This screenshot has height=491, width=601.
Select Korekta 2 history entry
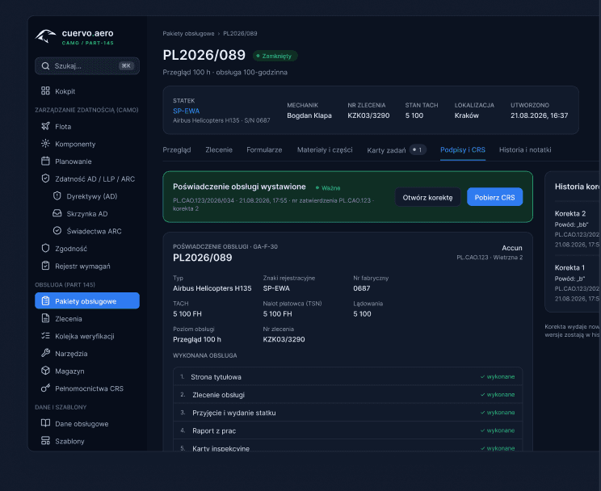click(578, 229)
